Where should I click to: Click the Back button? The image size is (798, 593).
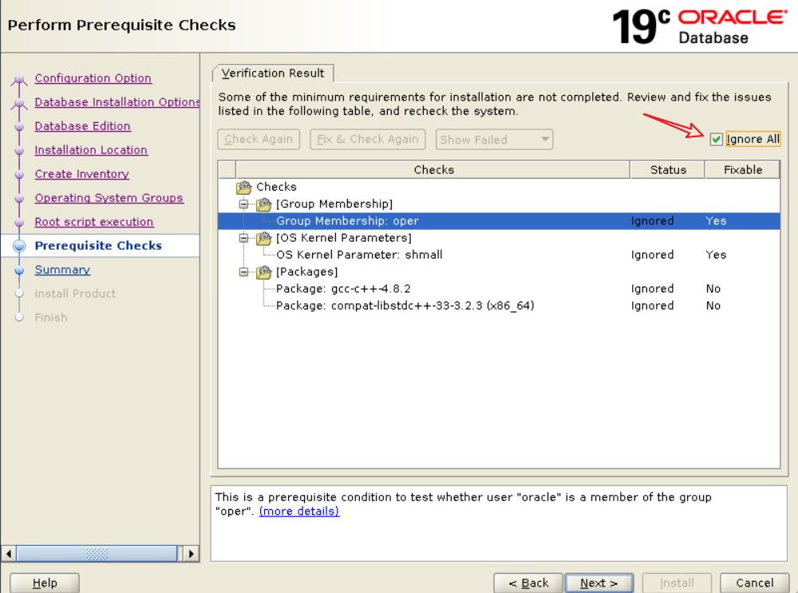[528, 583]
